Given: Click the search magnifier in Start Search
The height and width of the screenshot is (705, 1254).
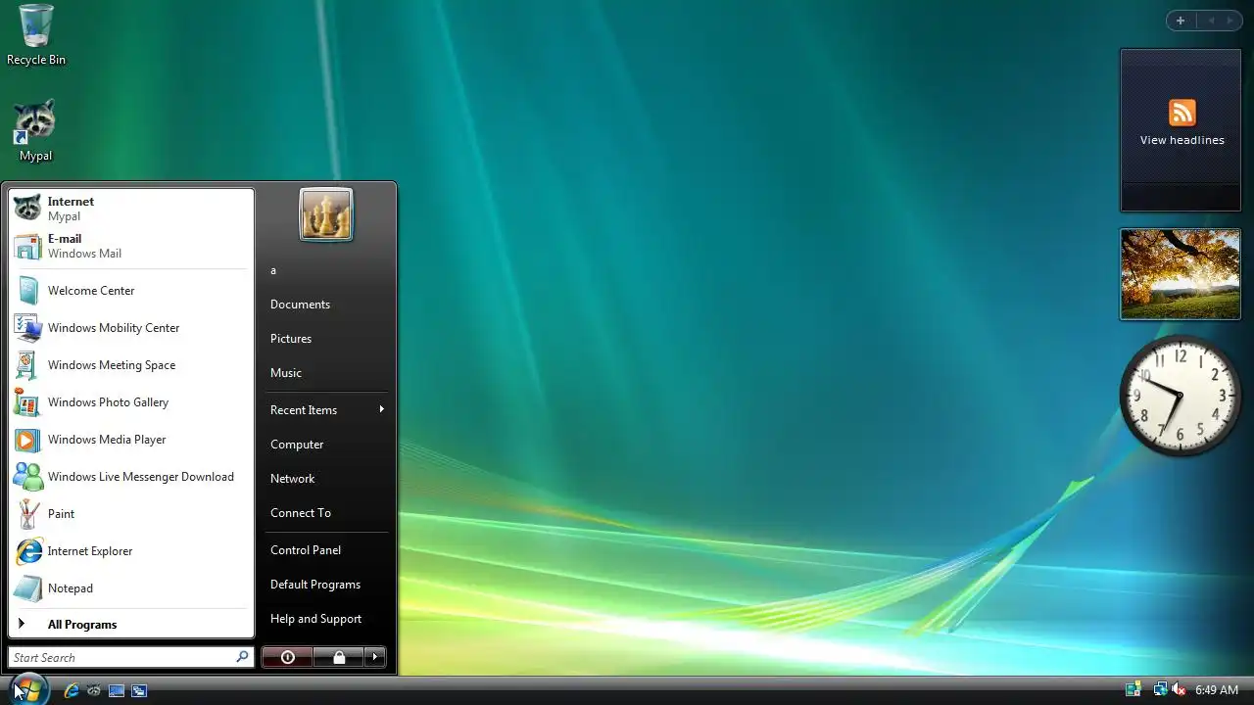Looking at the screenshot, I should tap(242, 657).
